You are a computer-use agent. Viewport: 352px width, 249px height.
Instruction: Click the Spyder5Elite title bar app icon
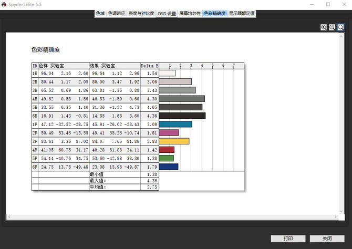[5, 4]
